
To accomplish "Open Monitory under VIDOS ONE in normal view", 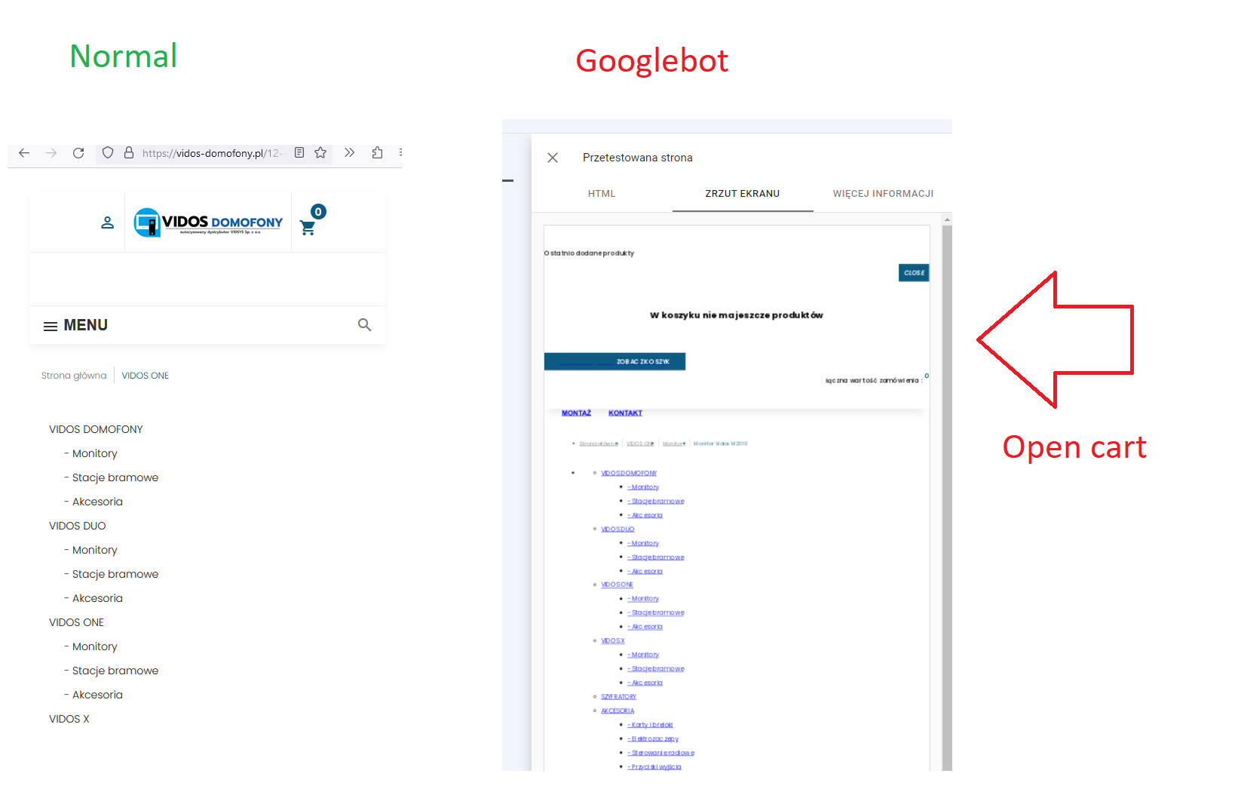I will click(95, 646).
